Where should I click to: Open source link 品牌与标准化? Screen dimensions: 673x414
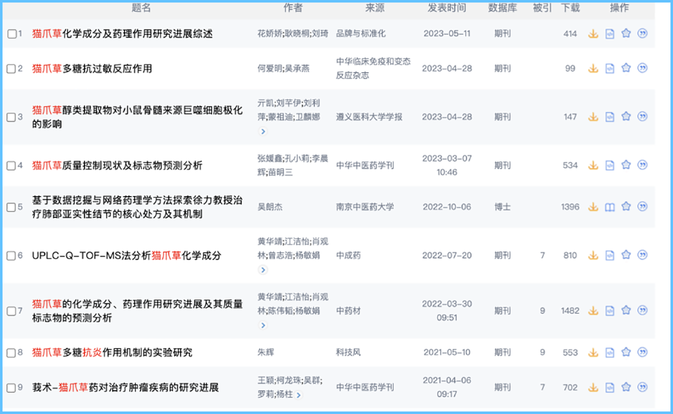click(x=361, y=34)
